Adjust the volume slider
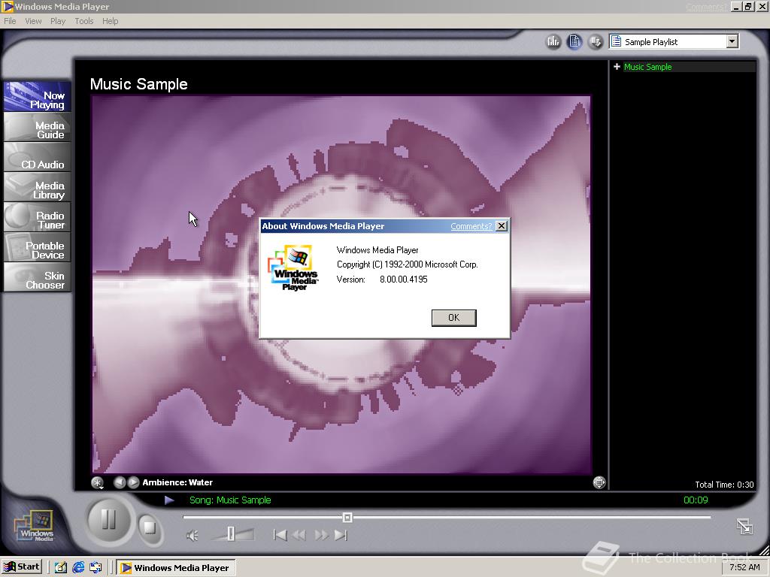 tap(232, 534)
